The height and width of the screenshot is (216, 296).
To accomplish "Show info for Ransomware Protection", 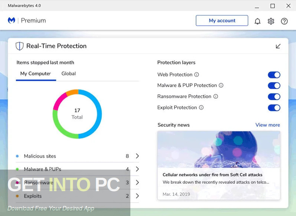I will (215, 96).
